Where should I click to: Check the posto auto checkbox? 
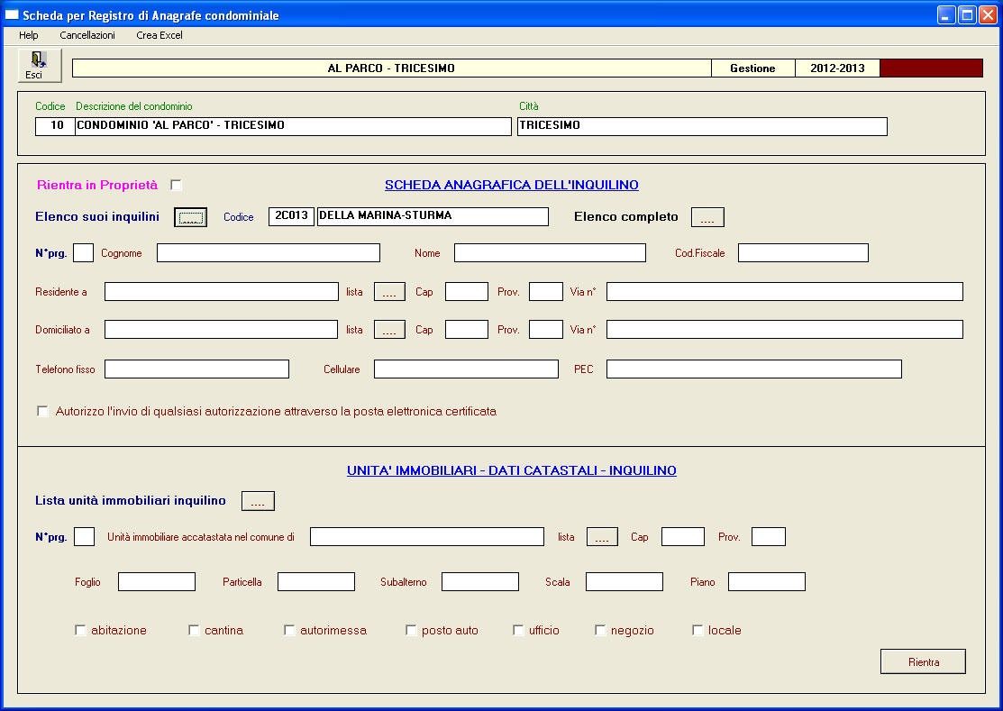[x=411, y=631]
